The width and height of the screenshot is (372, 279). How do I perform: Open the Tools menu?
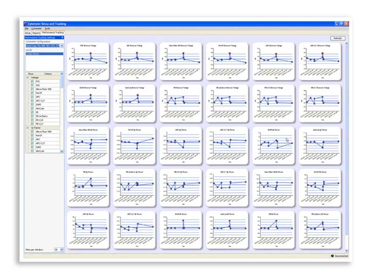[47, 28]
